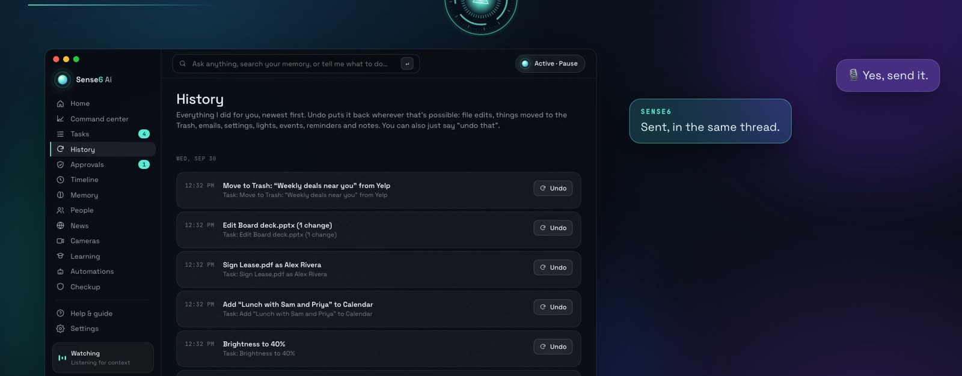The height and width of the screenshot is (376, 962).
Task: Click the Cameras icon in sidebar
Action: point(60,241)
